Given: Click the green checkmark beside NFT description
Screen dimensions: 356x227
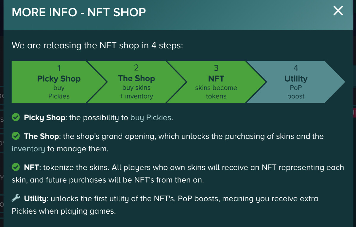Looking at the screenshot, I should [x=15, y=167].
